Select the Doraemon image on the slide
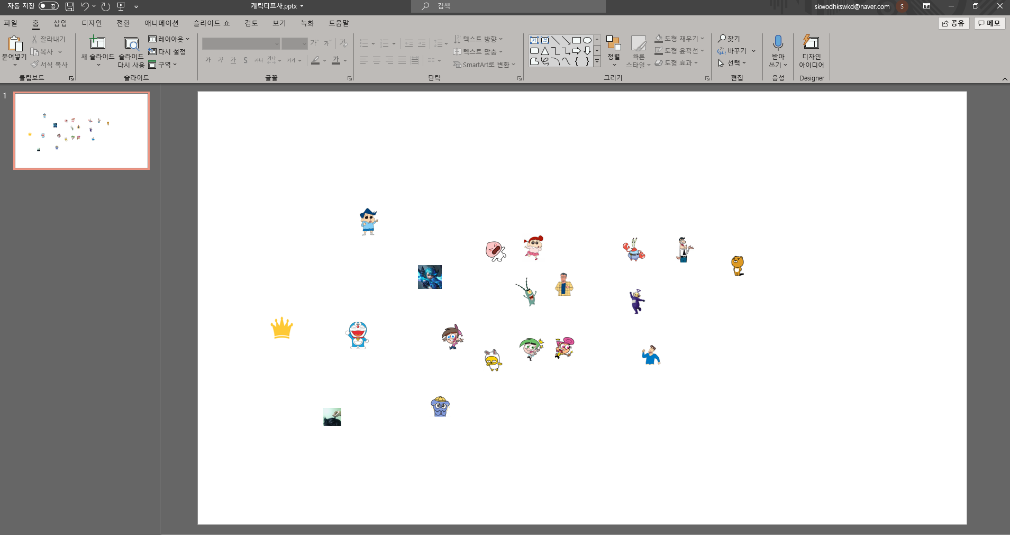 (x=357, y=335)
